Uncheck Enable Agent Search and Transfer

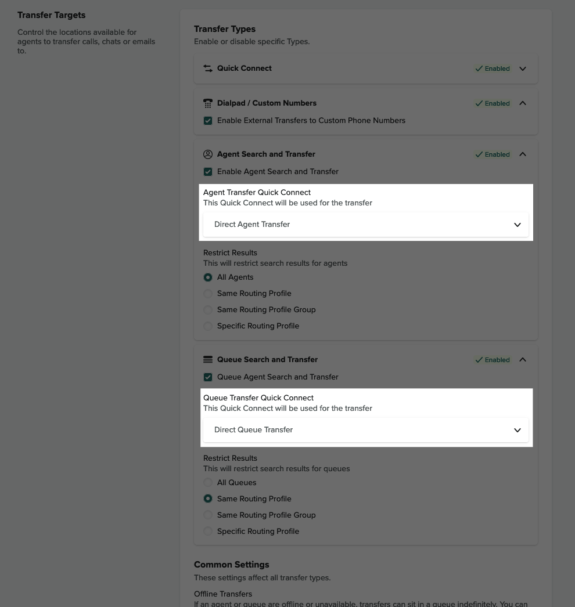click(x=208, y=172)
